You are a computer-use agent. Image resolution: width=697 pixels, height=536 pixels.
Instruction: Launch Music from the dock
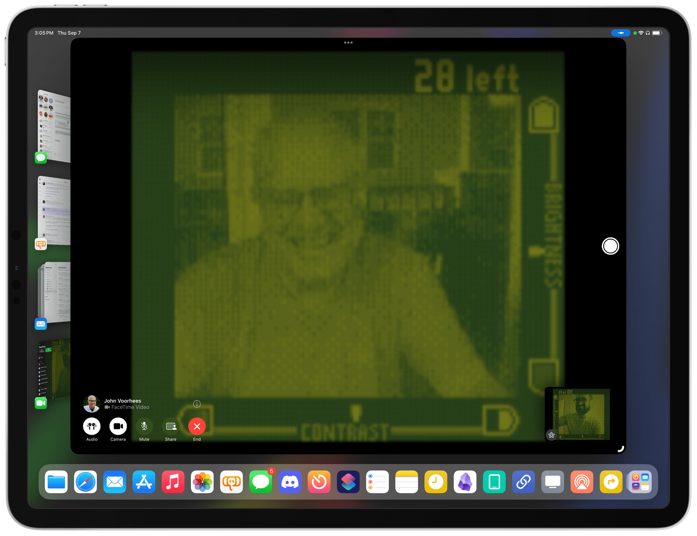[x=173, y=482]
